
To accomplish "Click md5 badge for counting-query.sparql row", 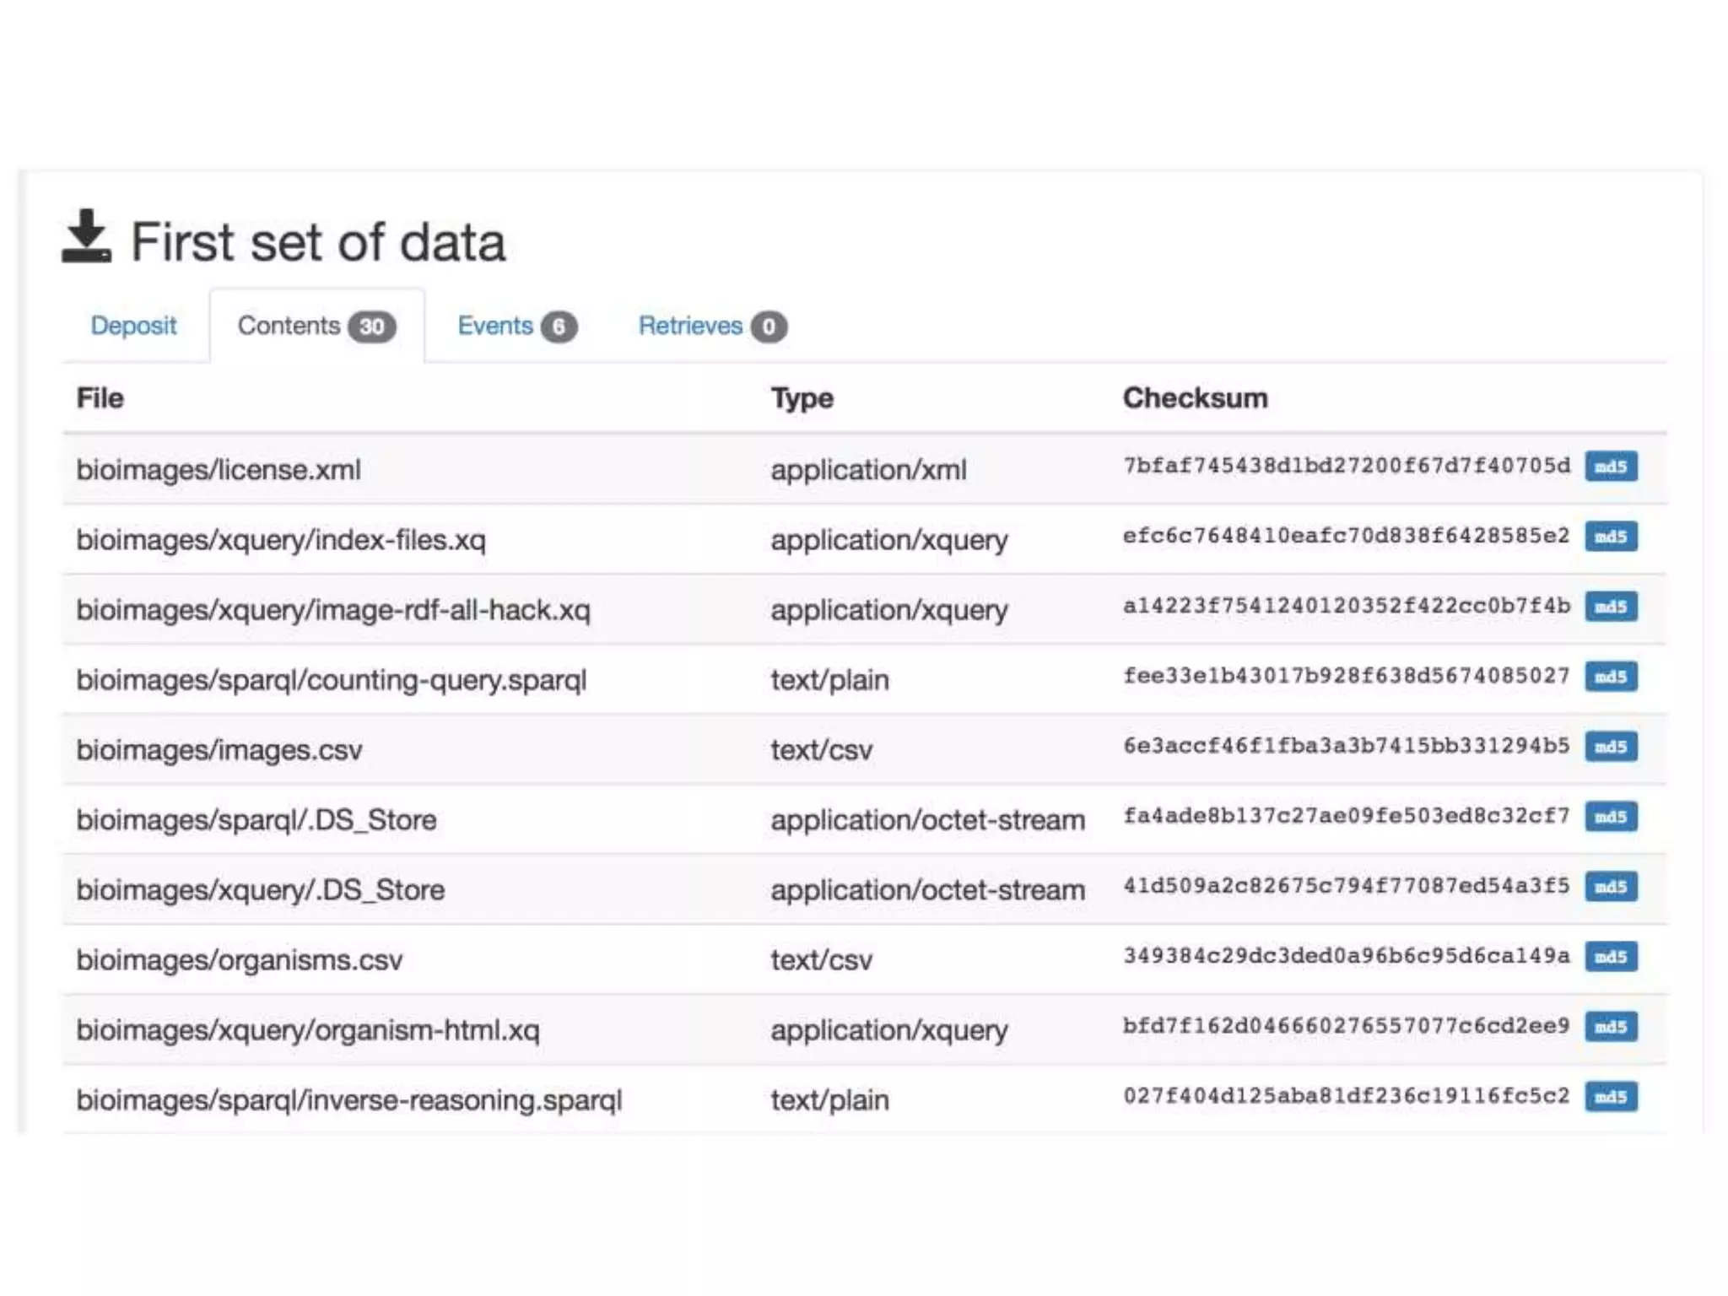I will (x=1610, y=677).
